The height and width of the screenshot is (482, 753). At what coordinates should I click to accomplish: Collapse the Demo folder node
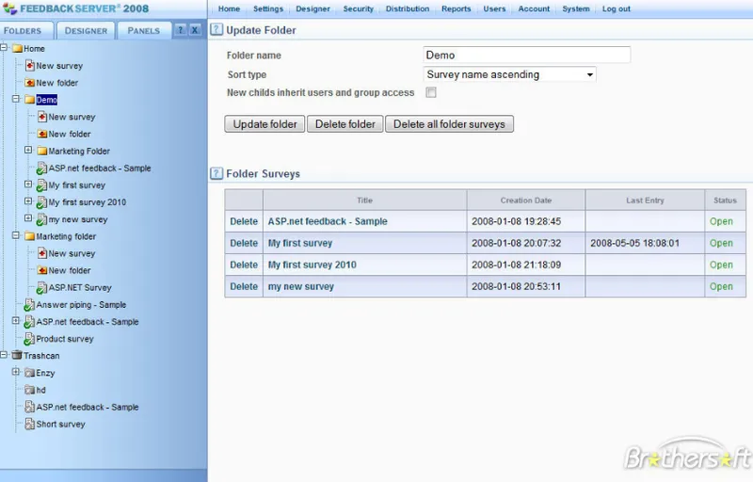tap(16, 99)
